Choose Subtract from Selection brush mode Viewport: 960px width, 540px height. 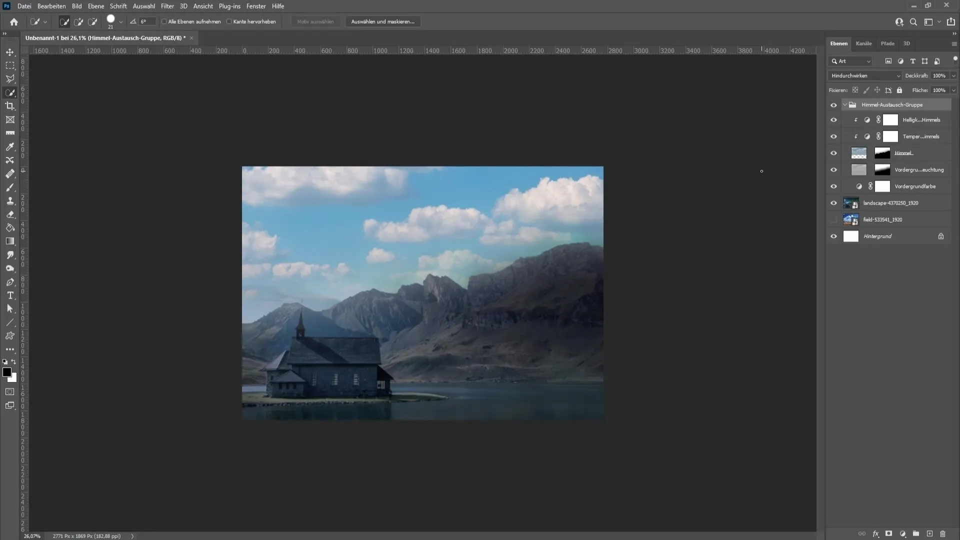pyautogui.click(x=92, y=21)
